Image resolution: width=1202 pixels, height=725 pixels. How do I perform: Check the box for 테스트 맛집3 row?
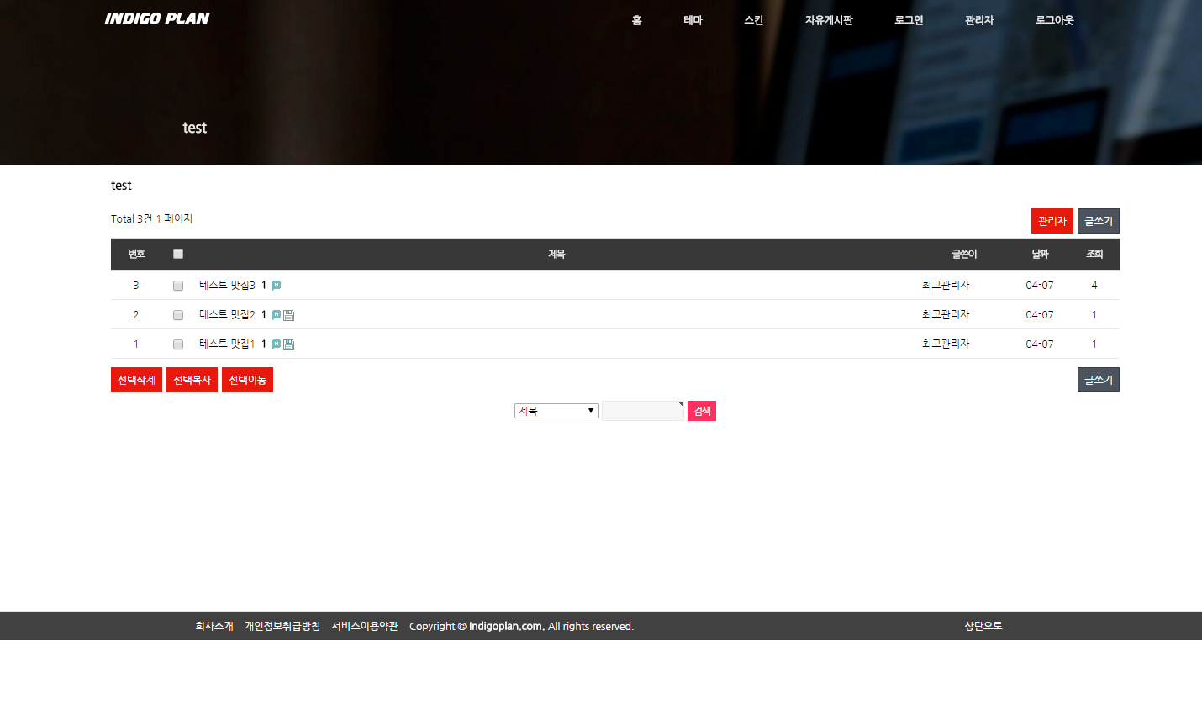coord(178,286)
